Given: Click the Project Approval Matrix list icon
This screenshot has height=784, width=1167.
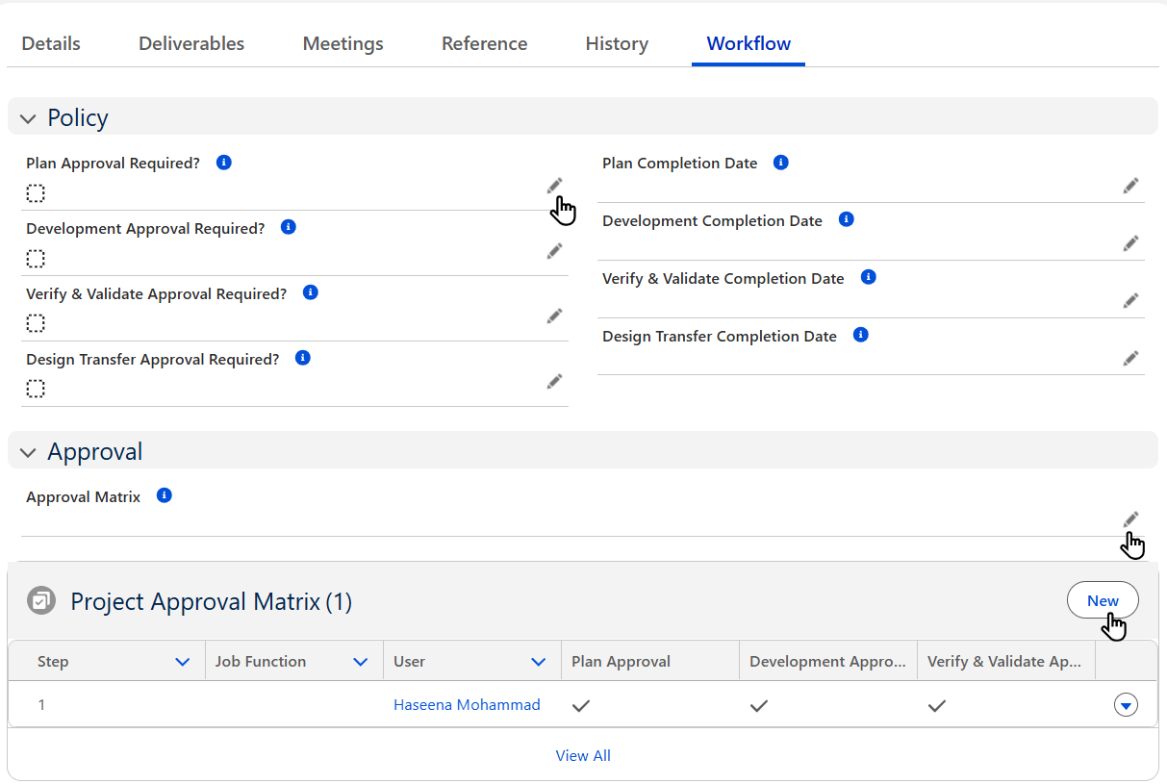Looking at the screenshot, I should (40, 600).
